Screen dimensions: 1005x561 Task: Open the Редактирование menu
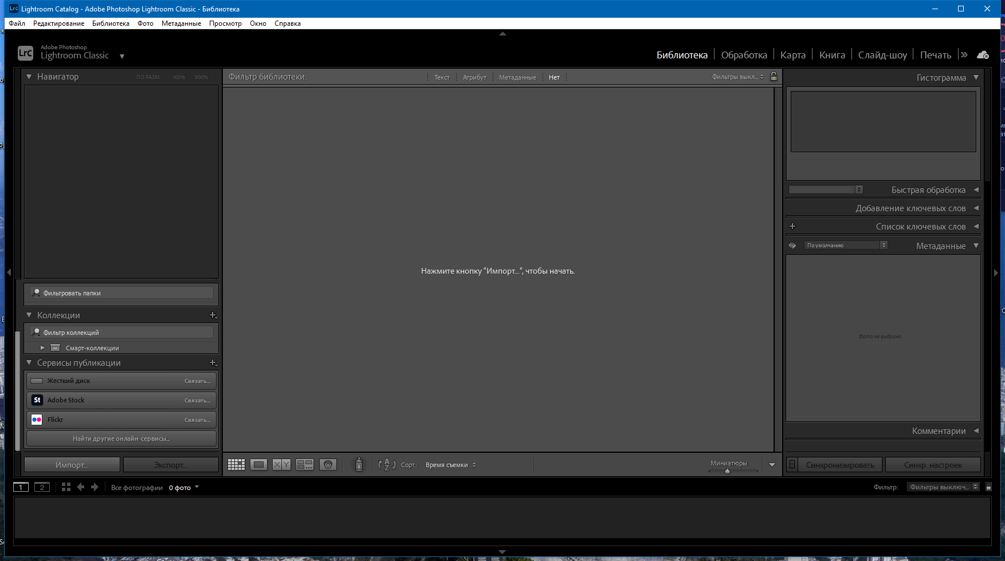[58, 23]
